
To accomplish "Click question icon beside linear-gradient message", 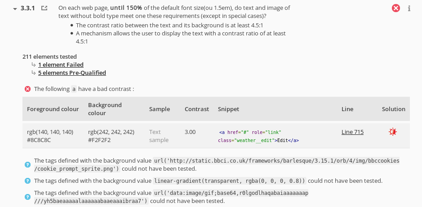I will (27, 181).
